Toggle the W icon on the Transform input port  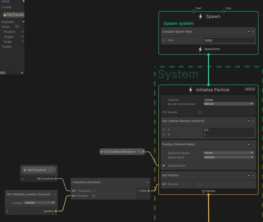click(x=93, y=191)
